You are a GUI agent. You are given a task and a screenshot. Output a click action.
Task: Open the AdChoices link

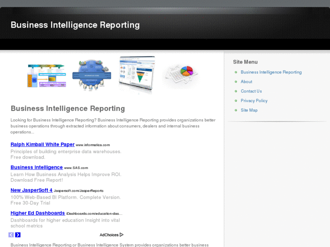tap(112, 235)
